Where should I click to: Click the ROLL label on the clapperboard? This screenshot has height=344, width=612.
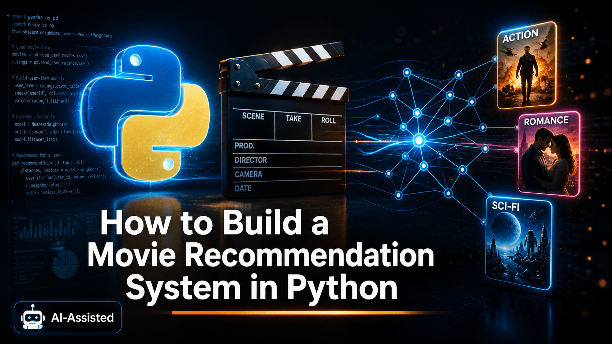328,120
